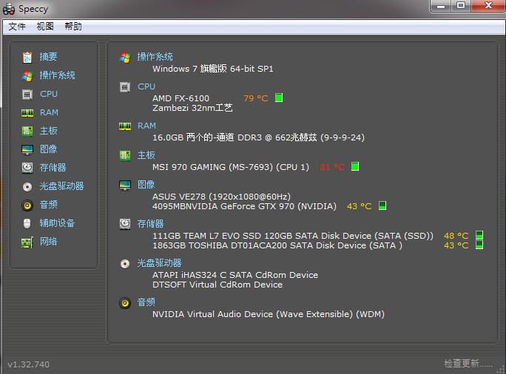The image size is (506, 374).
Task: Click the 操作系统 Windows flag sidebar icon
Action: pos(27,76)
